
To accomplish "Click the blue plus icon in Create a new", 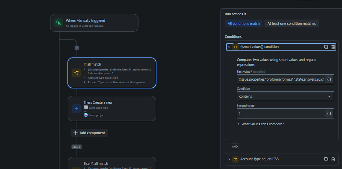I will pyautogui.click(x=76, y=108).
